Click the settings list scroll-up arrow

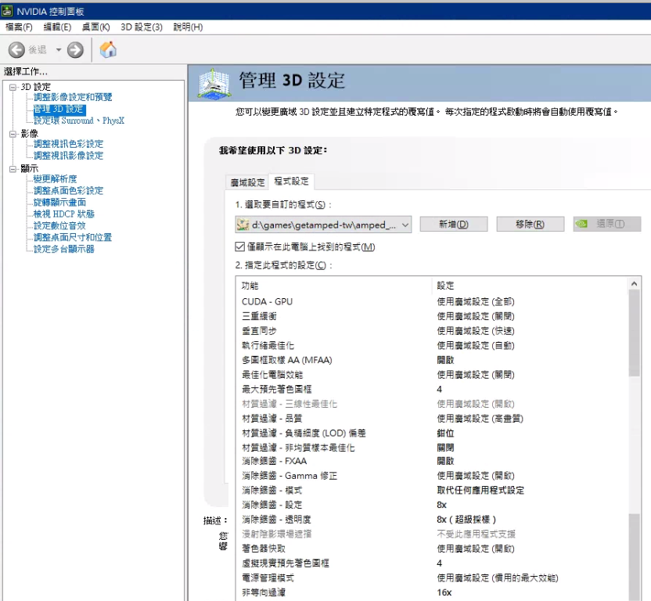pos(634,283)
